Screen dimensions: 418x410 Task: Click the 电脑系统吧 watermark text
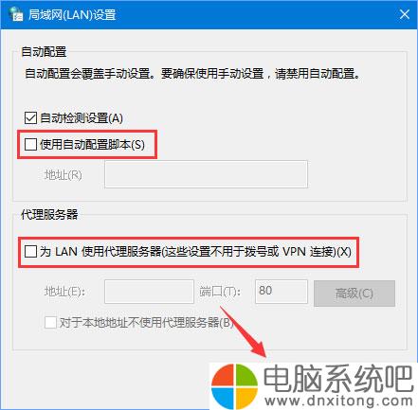pyautogui.click(x=338, y=378)
